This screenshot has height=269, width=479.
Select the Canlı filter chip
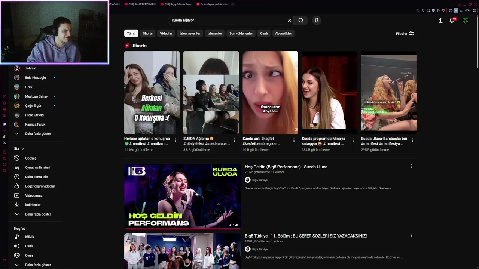264,33
